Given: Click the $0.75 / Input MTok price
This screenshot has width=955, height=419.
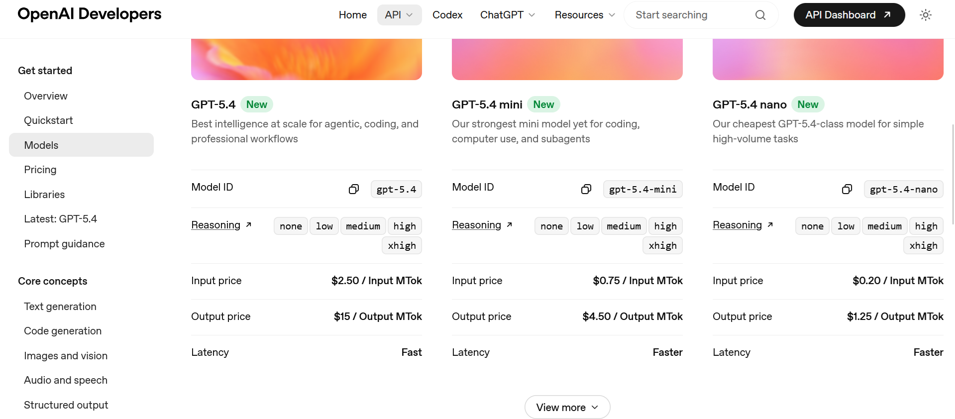Looking at the screenshot, I should pos(637,281).
